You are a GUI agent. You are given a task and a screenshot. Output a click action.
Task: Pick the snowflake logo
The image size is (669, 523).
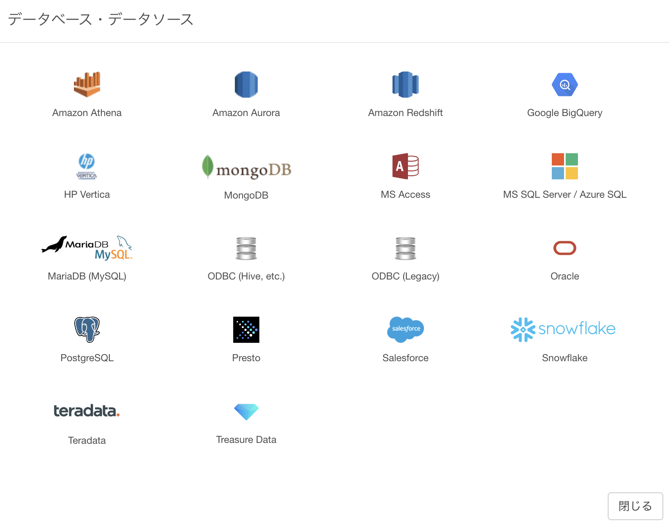click(x=563, y=329)
